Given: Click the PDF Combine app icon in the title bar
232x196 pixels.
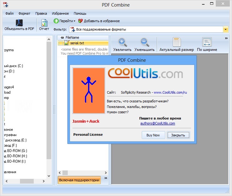Looking at the screenshot, I should click(x=6, y=5).
